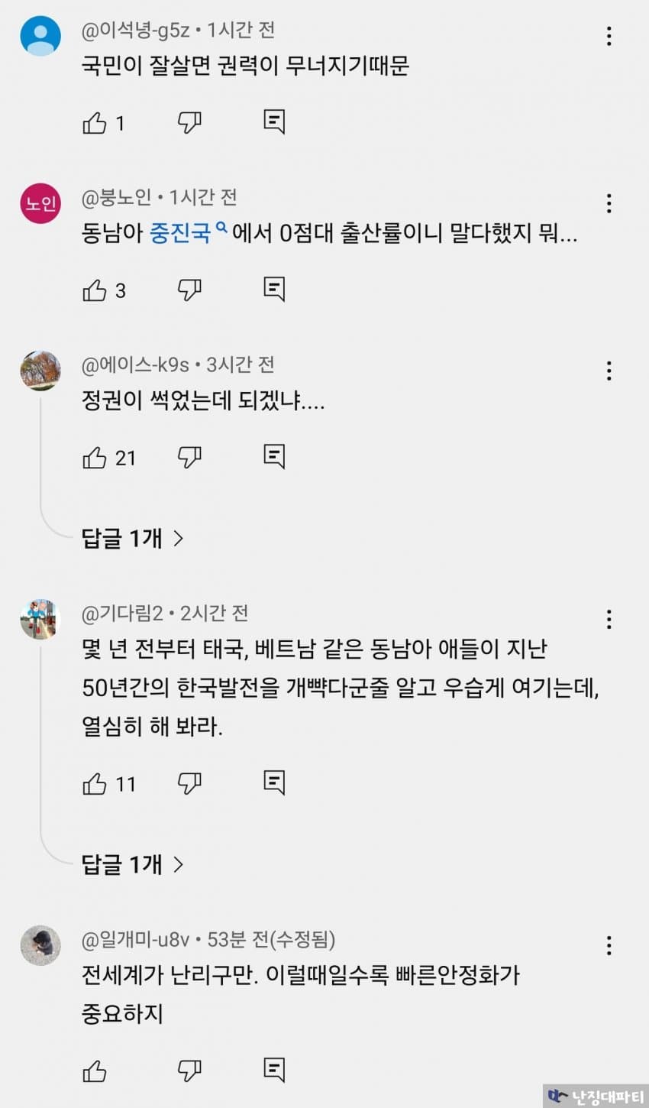Screen dimensions: 649x1108
Task: Expand 답글 1개 under @에이스-k9s comment
Action: pos(132,539)
